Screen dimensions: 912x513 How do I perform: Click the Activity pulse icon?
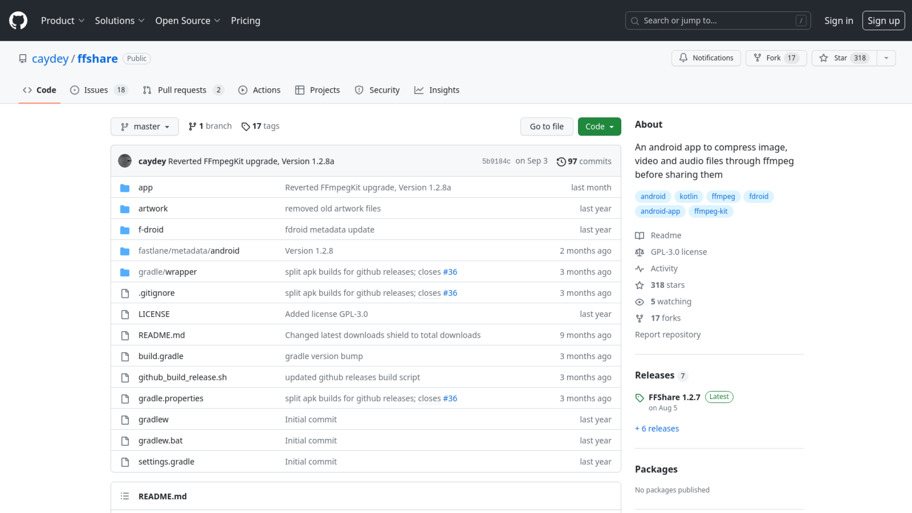640,269
